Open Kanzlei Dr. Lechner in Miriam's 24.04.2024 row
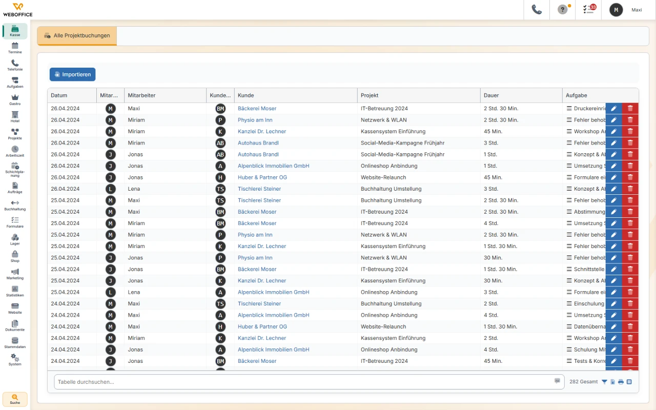 [x=262, y=338]
